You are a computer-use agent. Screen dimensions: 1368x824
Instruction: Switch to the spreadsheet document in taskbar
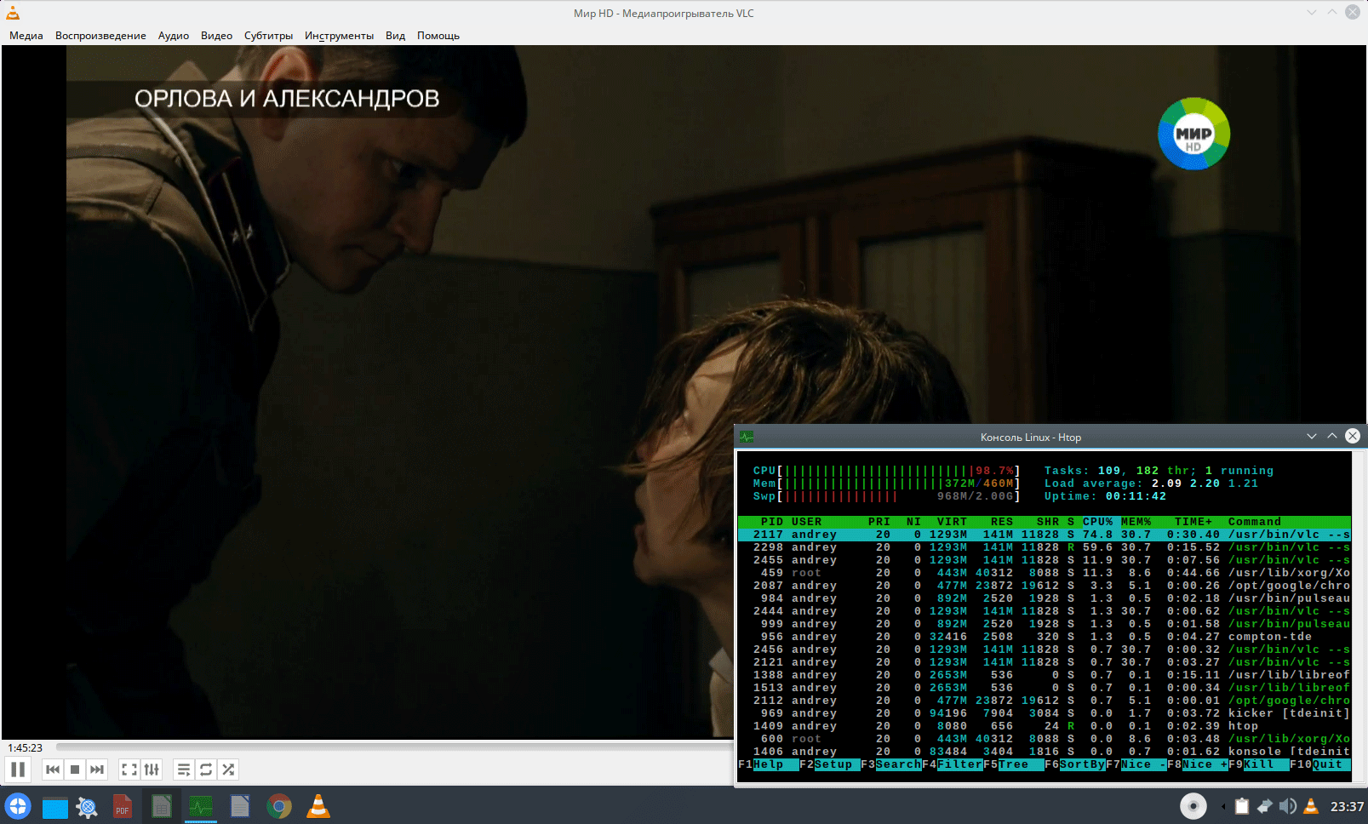pyautogui.click(x=162, y=806)
